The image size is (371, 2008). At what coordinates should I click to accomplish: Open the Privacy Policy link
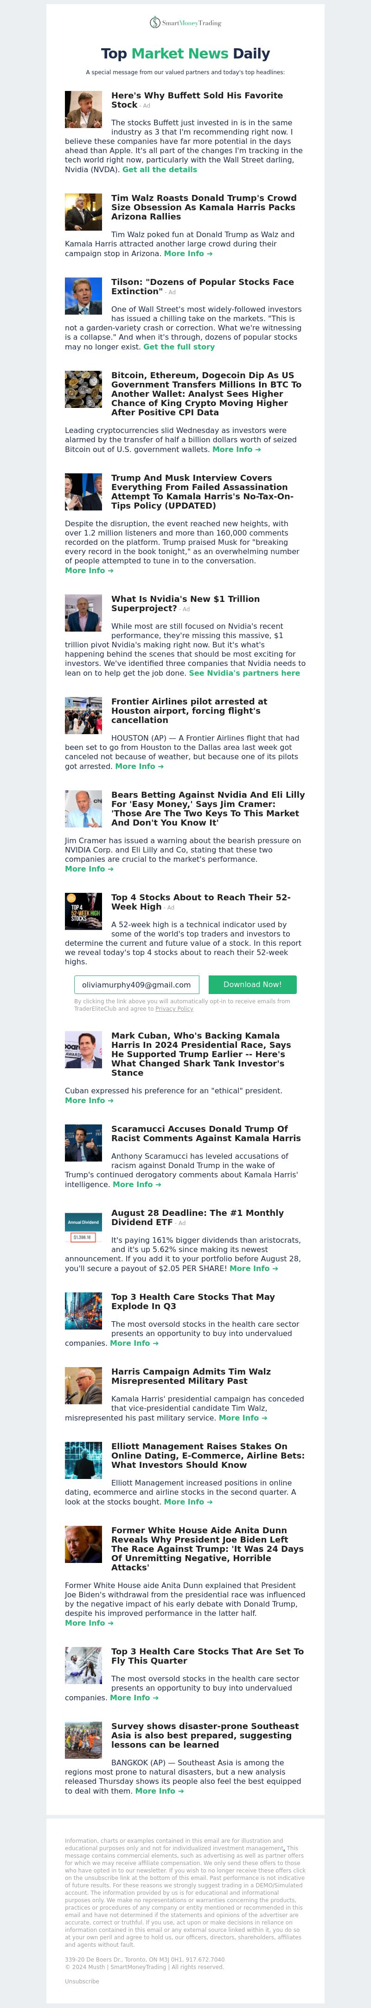pyautogui.click(x=174, y=1008)
